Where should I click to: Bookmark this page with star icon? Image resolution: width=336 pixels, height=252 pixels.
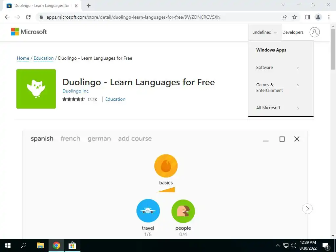tap(295, 17)
